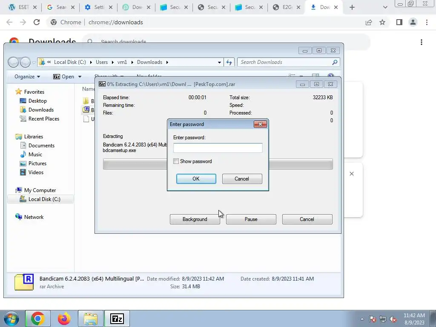Open File Explorer taskbar button
The width and height of the screenshot is (436, 327).
[91, 318]
